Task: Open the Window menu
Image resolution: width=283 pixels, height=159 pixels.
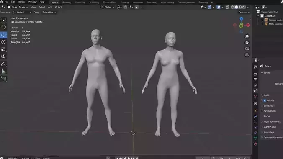Action: [33, 2]
